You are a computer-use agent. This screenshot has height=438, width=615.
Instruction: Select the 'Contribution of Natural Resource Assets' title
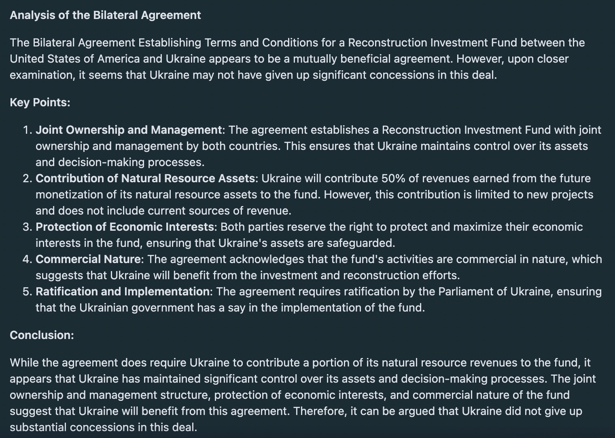tap(145, 179)
